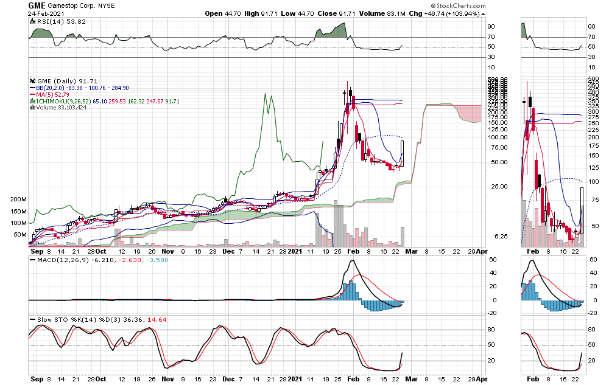
Task: Click the MACD(12,26,9) -6.210 label
Action: tap(76, 260)
